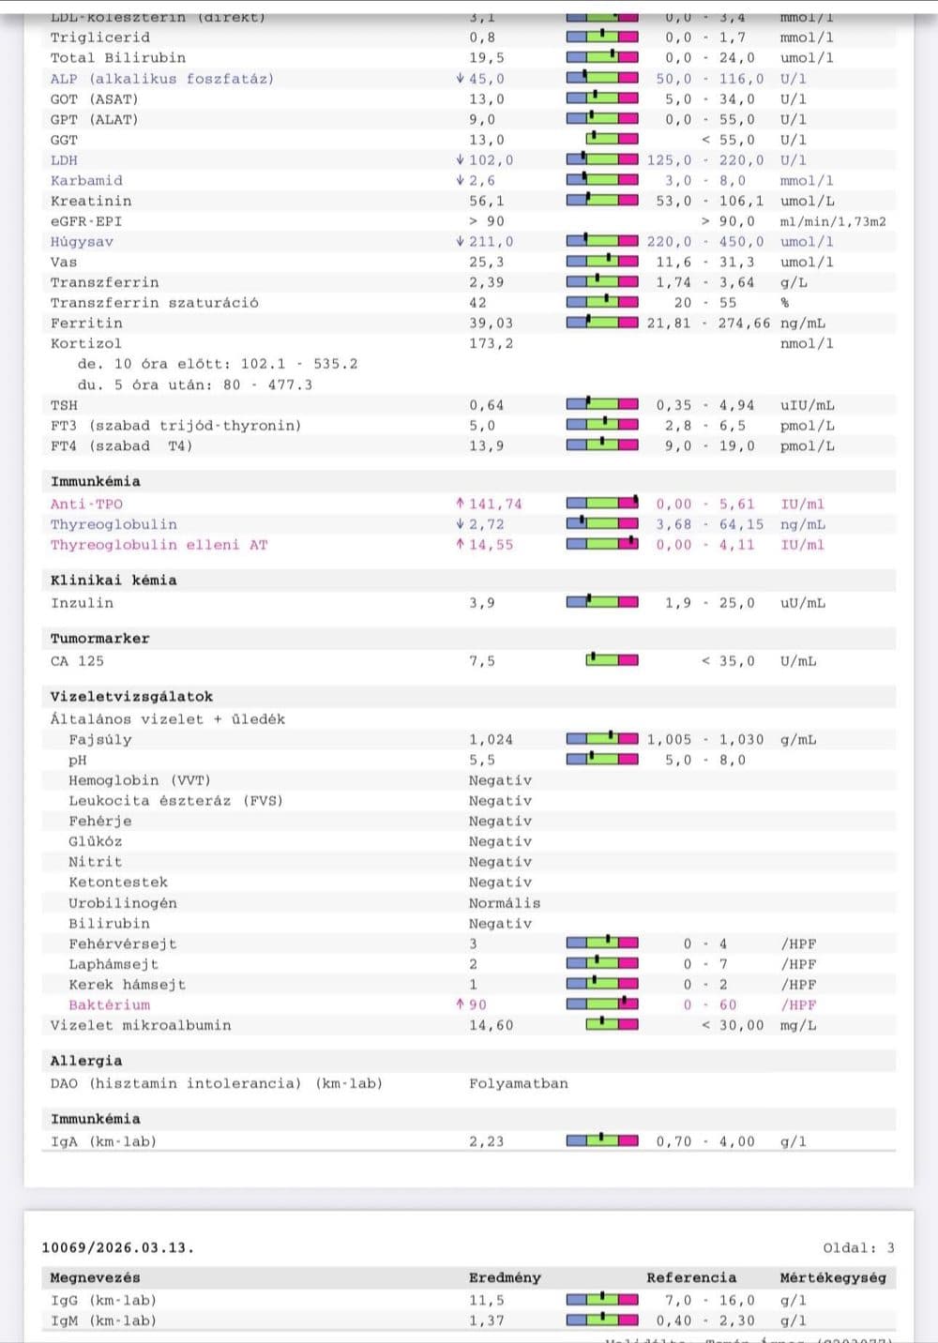Click the range bar in the CA 125 row
Viewport: 938px width, 1343px height.
point(613,660)
